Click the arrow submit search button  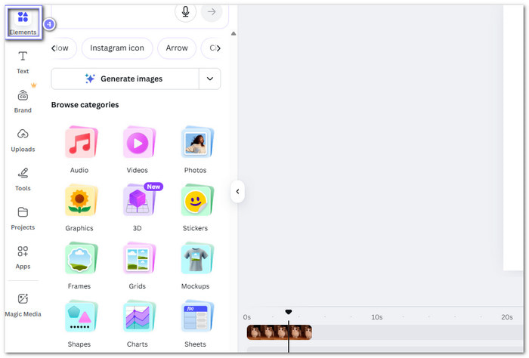pos(212,11)
